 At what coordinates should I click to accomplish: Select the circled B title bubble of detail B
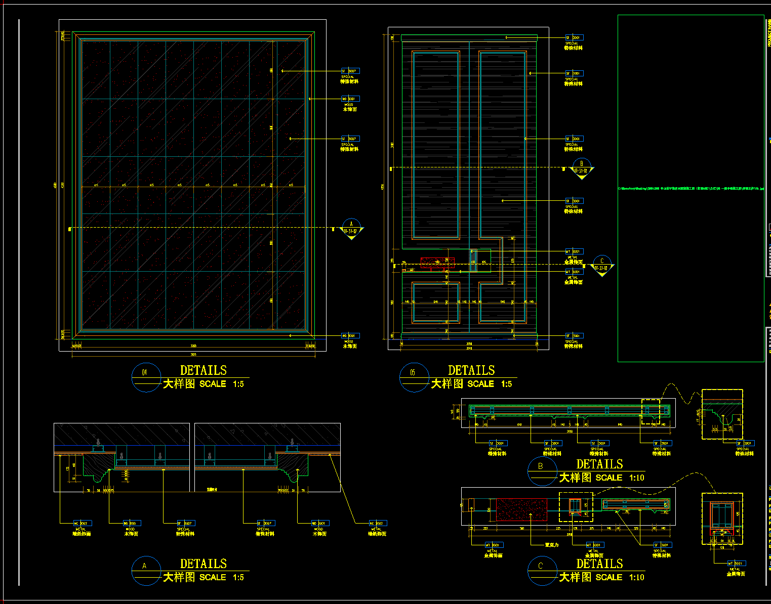(542, 471)
